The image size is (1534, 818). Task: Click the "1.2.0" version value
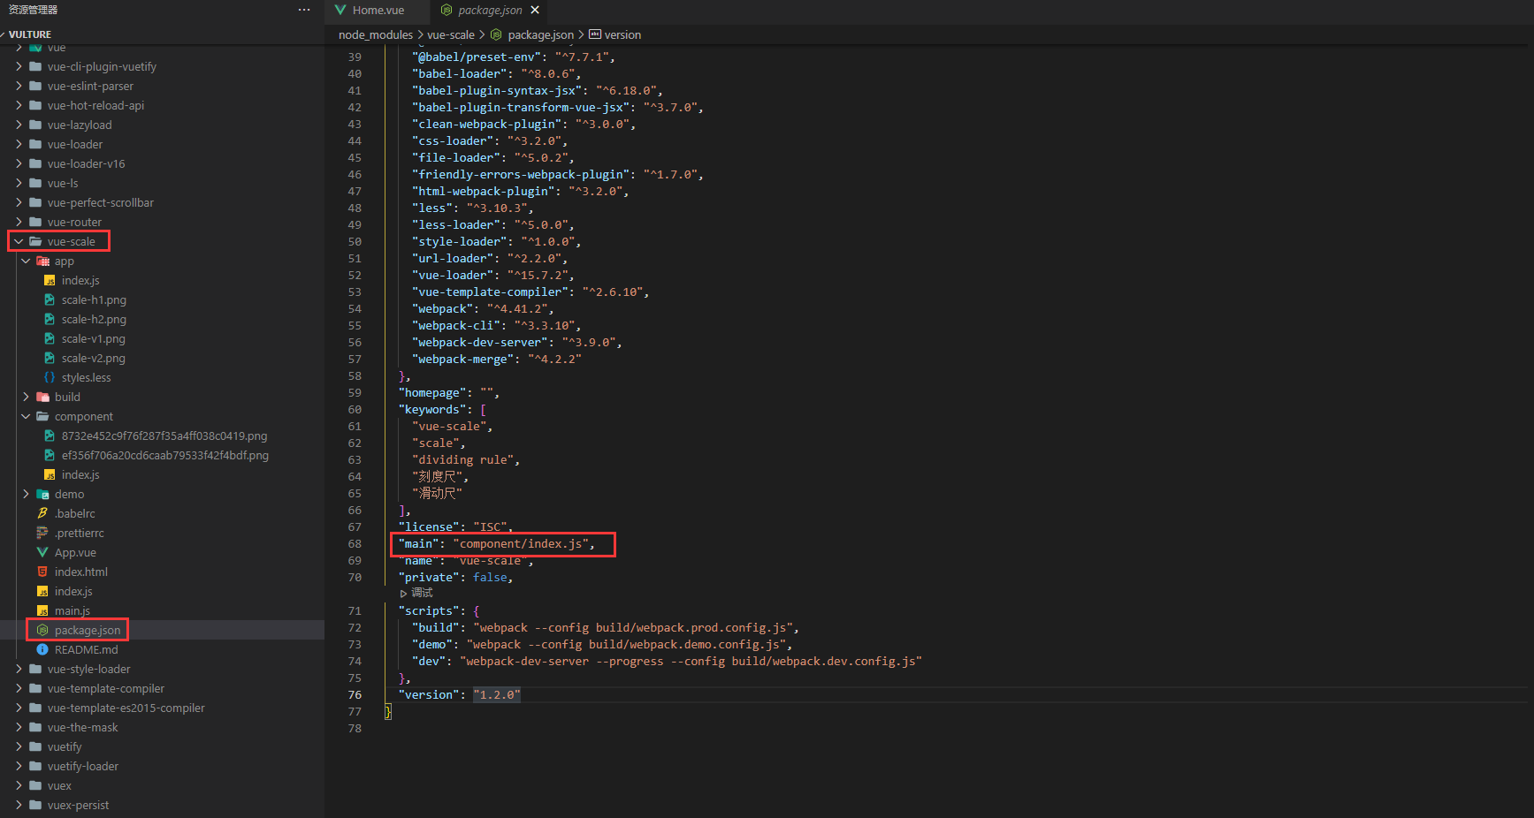497,694
